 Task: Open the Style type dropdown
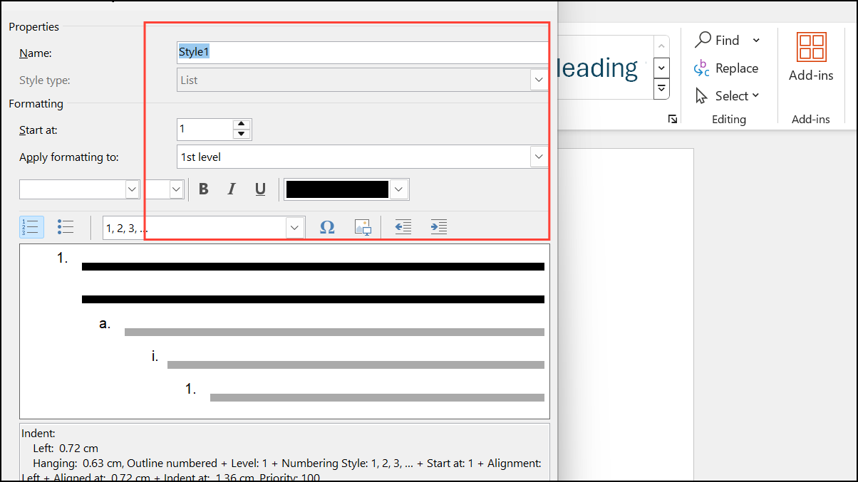pyautogui.click(x=539, y=80)
